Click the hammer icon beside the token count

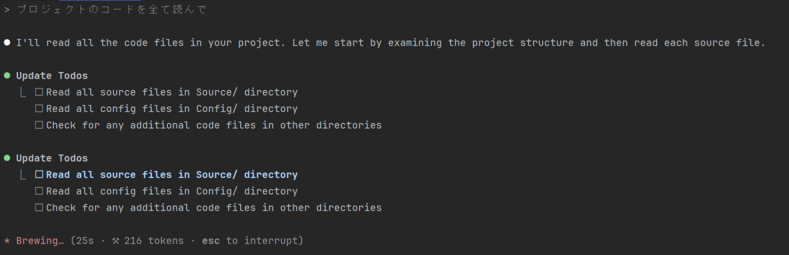click(116, 241)
